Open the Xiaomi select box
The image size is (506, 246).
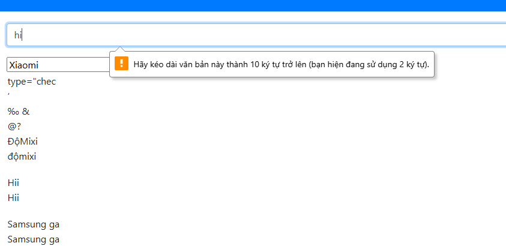coord(58,65)
